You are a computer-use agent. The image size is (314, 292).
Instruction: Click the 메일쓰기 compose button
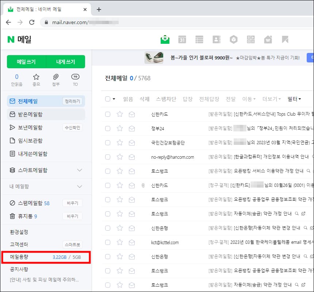coord(25,62)
